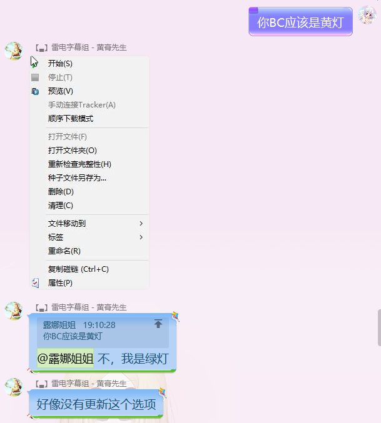Viewport: 381px width, 423px height.
Task: Click the chat vertical scrollbar thumb
Action: pyautogui.click(x=379, y=327)
